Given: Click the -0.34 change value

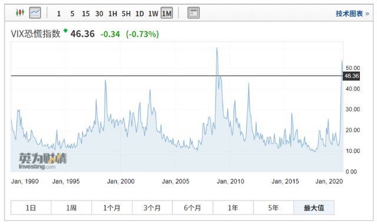Looking at the screenshot, I should [x=110, y=34].
